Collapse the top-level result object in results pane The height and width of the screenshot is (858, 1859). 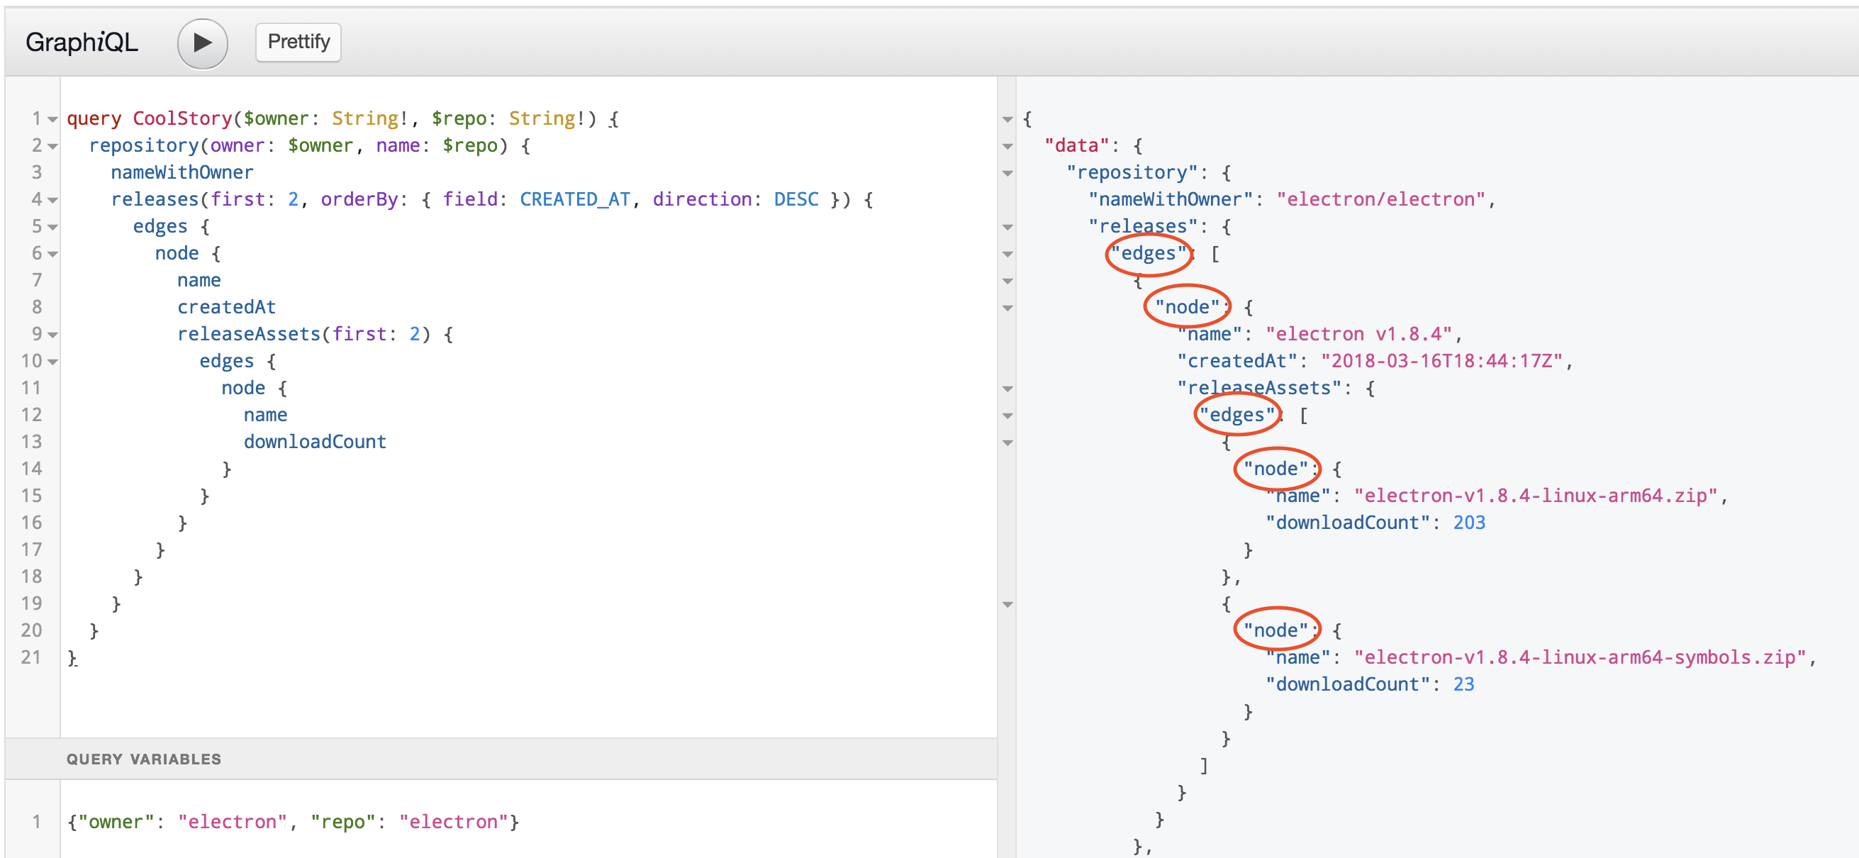(x=1007, y=120)
